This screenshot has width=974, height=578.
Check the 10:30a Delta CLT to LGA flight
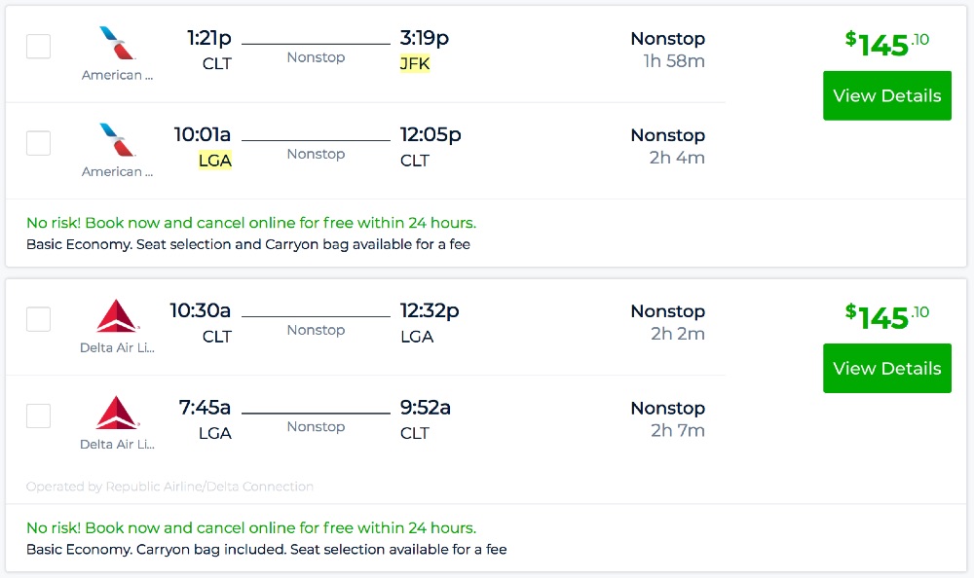click(38, 319)
